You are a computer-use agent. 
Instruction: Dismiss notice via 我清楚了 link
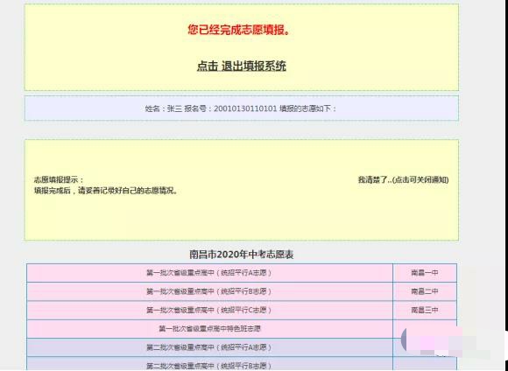pyautogui.click(x=403, y=180)
